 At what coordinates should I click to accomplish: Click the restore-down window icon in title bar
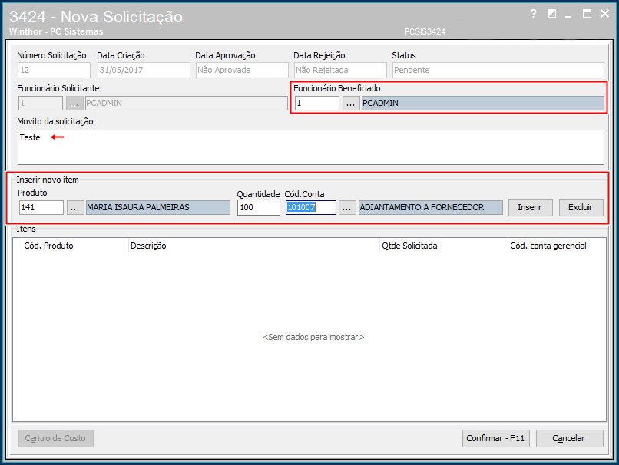[551, 15]
